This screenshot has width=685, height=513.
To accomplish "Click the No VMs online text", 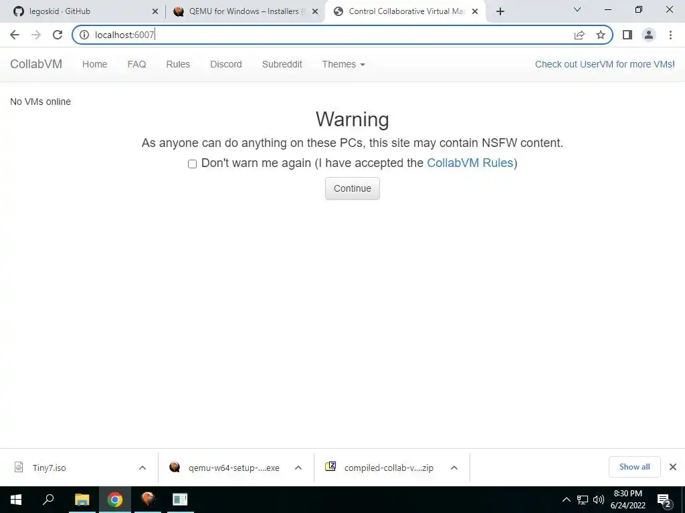I will pos(40,102).
